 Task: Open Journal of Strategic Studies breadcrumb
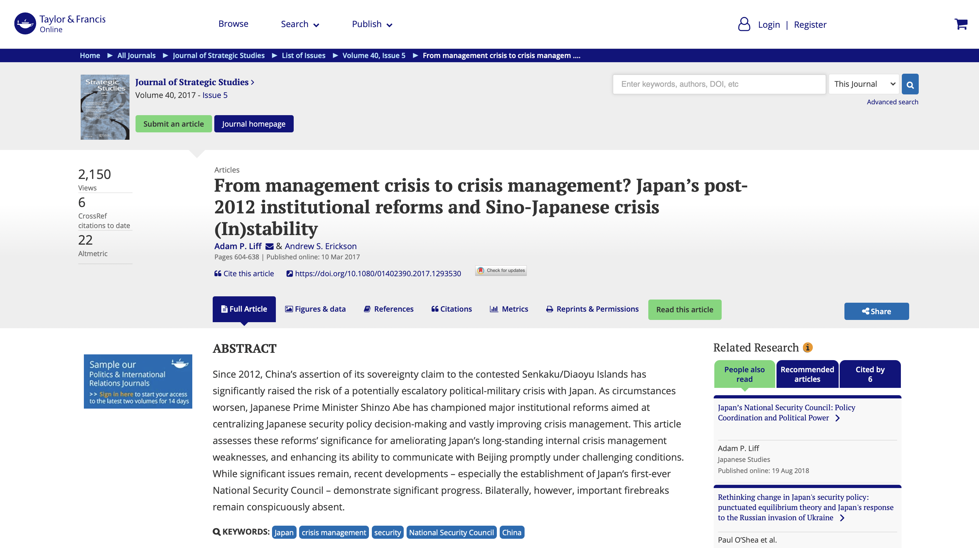(218, 56)
